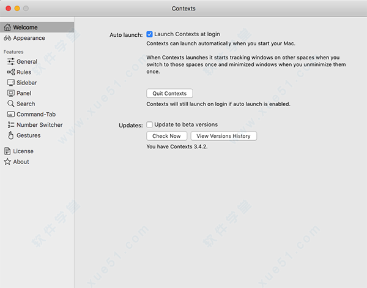Click the Number Switcher list icon
This screenshot has height=288, width=367.
click(x=11, y=125)
